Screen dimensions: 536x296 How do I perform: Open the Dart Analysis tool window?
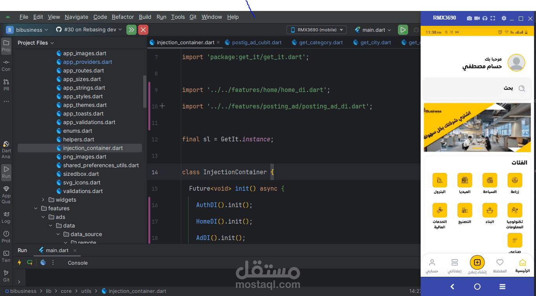[6, 150]
